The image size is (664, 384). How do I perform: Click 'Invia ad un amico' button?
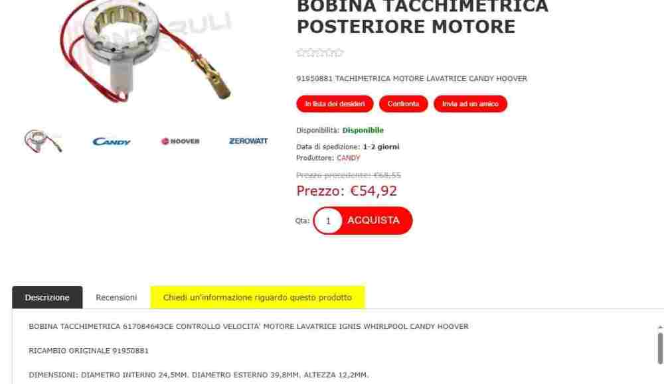[470, 103]
